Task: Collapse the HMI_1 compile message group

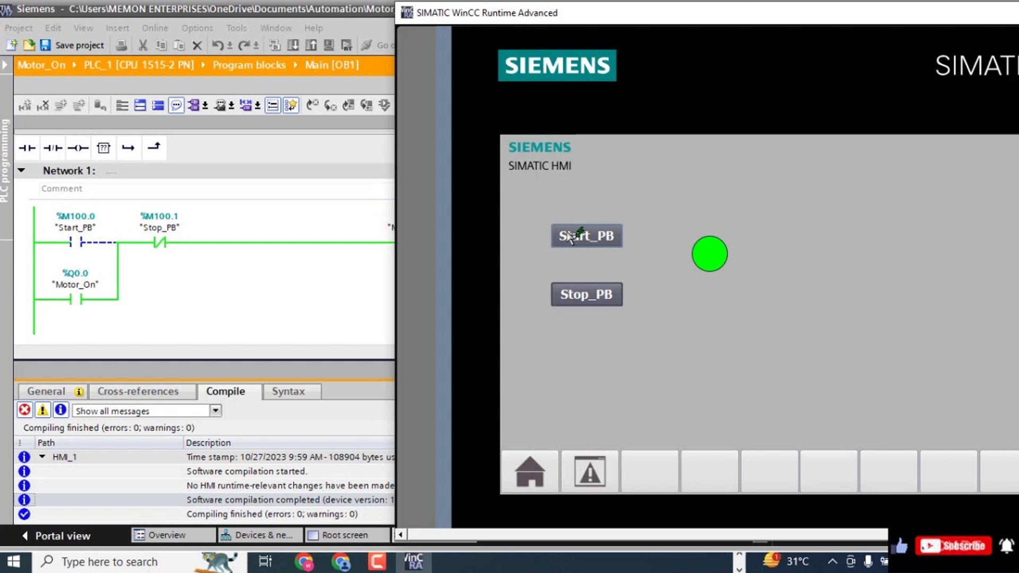Action: (43, 456)
